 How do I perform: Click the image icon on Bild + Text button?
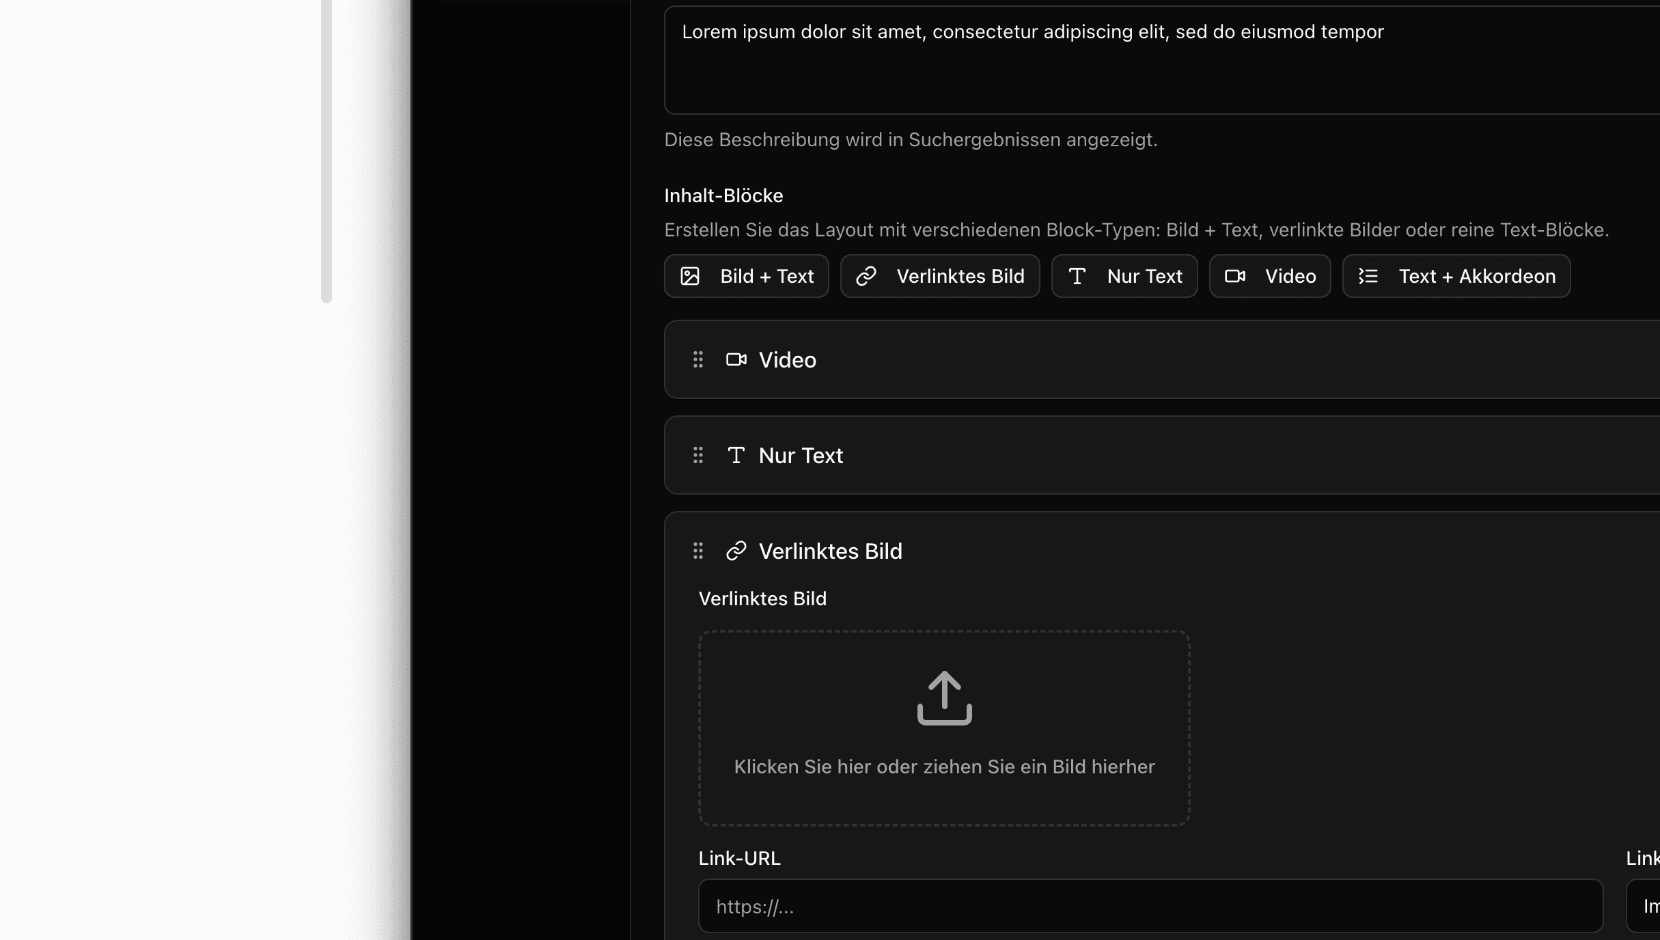tap(690, 276)
